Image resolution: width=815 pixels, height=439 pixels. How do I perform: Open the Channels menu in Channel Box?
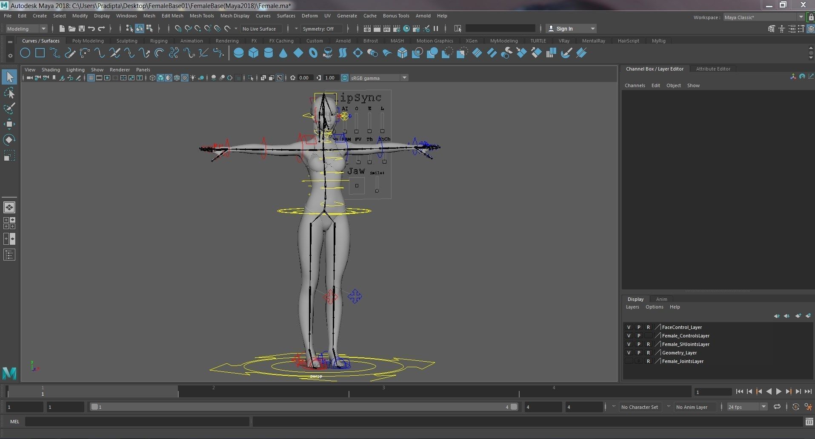(635, 85)
